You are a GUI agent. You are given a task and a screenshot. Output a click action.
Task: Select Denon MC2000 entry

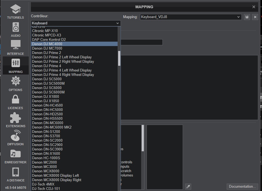(x=74, y=163)
